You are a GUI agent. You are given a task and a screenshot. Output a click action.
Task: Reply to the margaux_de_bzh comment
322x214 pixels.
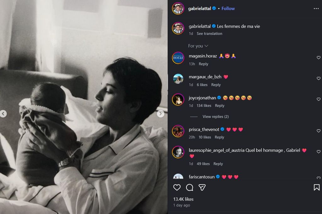tap(216, 85)
